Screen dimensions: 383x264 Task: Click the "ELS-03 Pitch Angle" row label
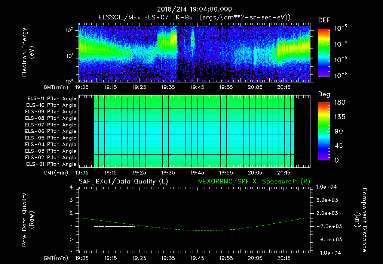(x=50, y=151)
